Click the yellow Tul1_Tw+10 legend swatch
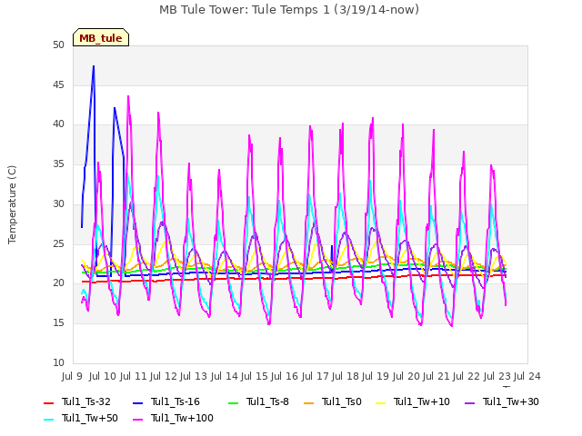 380,402
